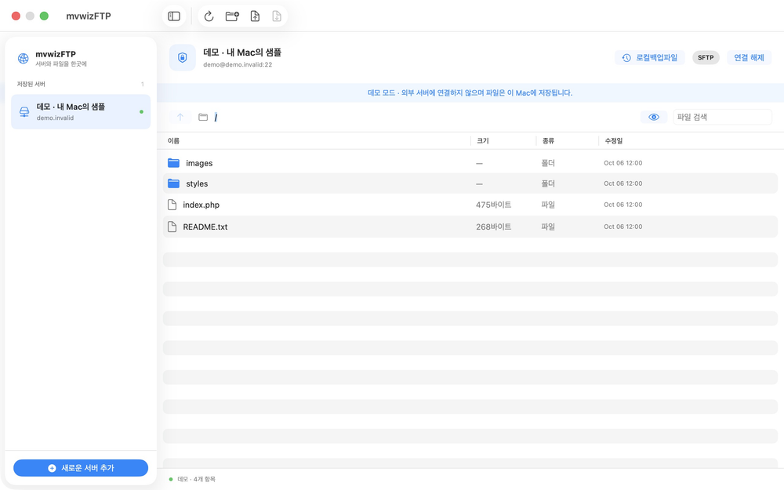Click the green connection status dot in sidebar

click(141, 112)
